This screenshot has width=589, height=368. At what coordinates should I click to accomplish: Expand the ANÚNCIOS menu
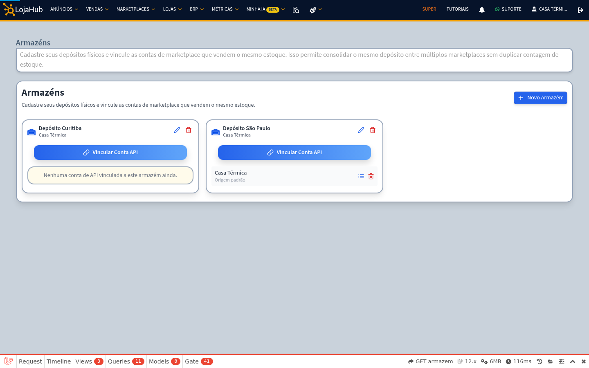[x=64, y=9]
